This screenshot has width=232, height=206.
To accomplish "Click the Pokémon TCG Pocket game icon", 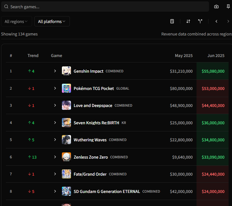I will (66, 88).
